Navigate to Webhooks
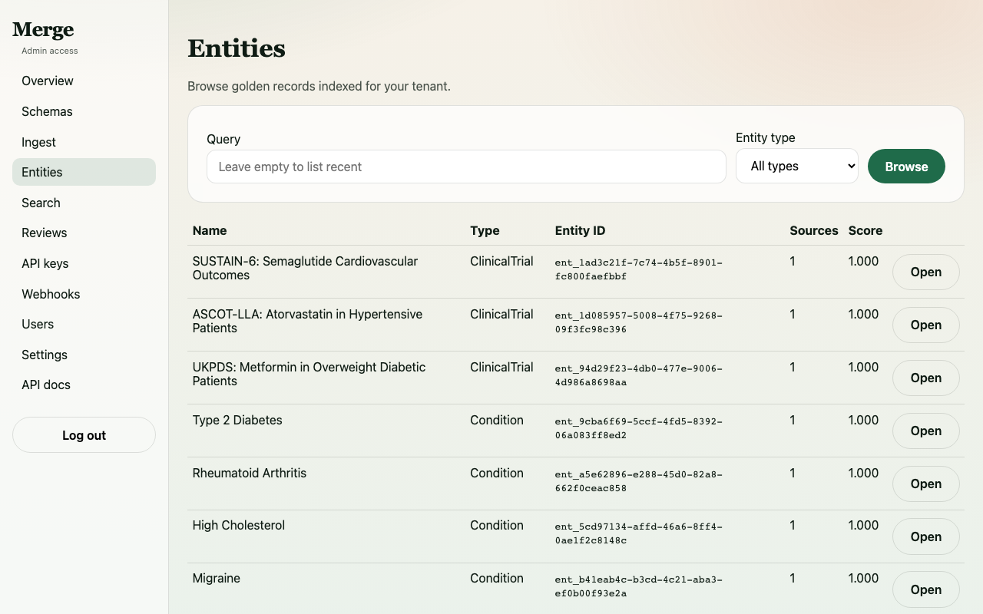Screen dimensions: 983x614 [84, 294]
